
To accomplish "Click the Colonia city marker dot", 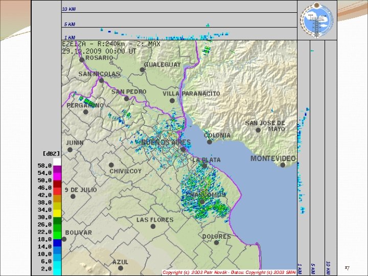I will click(x=210, y=142).
